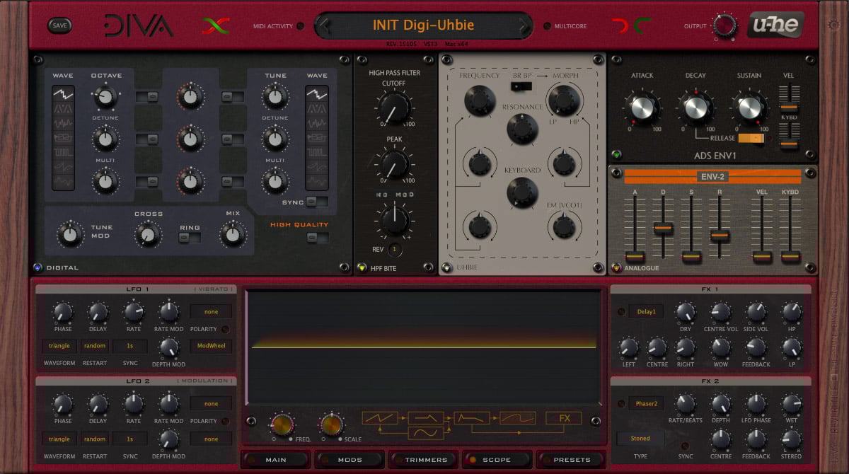Toggle LFO 1 POLARITY button
This screenshot has width=849, height=474.
point(226,329)
